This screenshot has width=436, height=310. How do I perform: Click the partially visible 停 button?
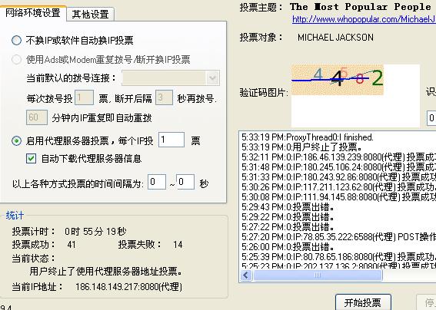426,302
